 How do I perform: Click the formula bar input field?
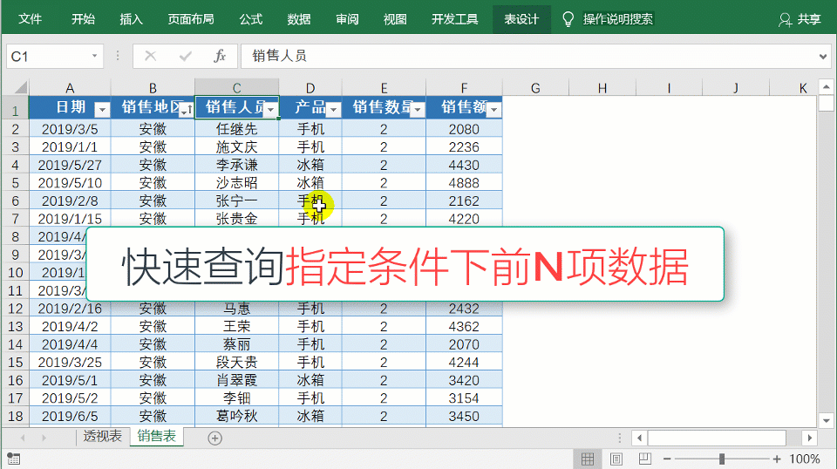[x=523, y=57]
